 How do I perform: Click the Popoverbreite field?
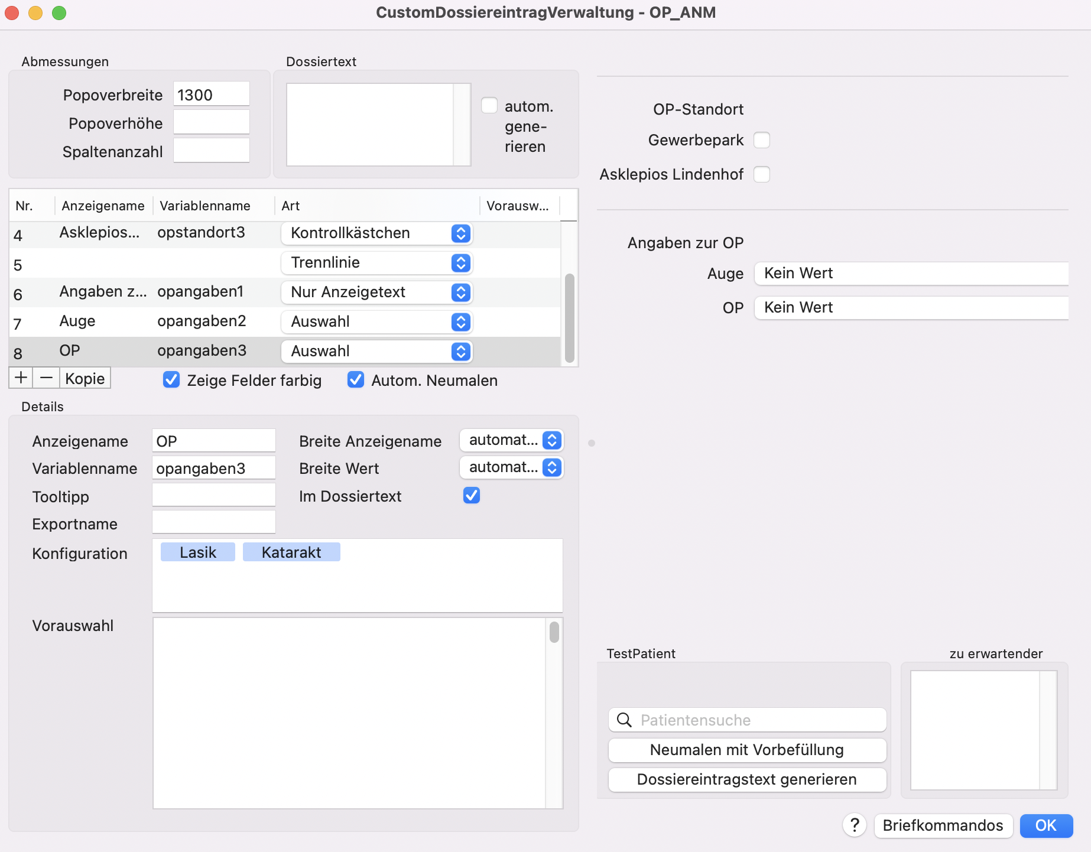212,94
